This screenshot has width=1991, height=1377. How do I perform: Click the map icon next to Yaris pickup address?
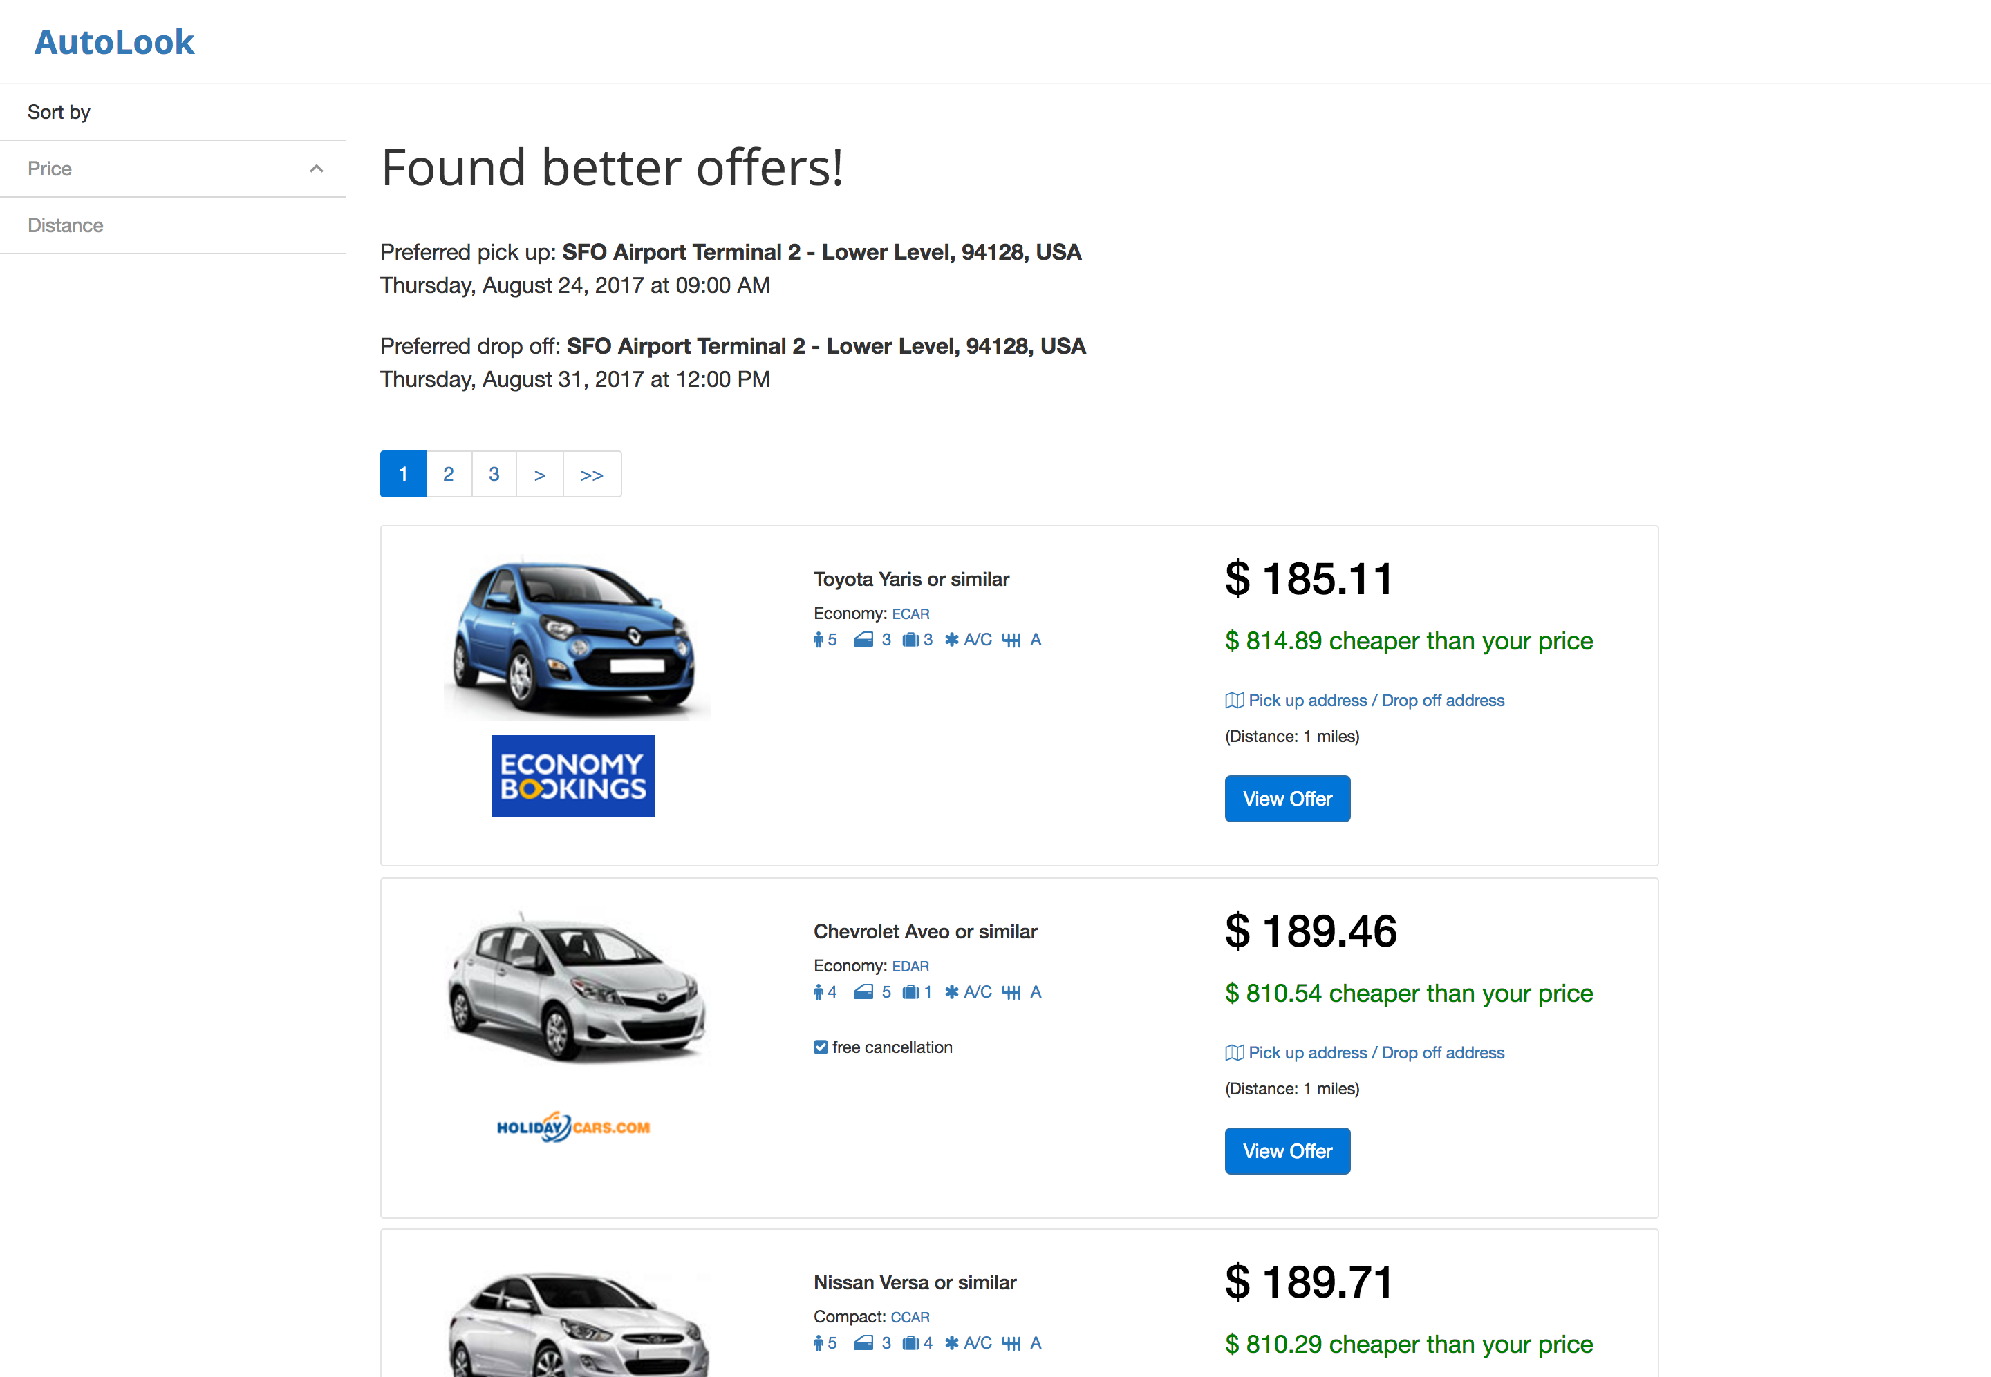[x=1233, y=700]
